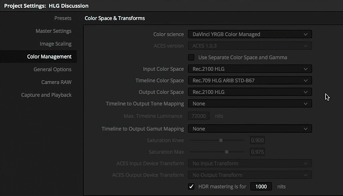This screenshot has height=196, width=343.
Task: Open the disabled ACES version dropdown
Action: click(x=250, y=46)
